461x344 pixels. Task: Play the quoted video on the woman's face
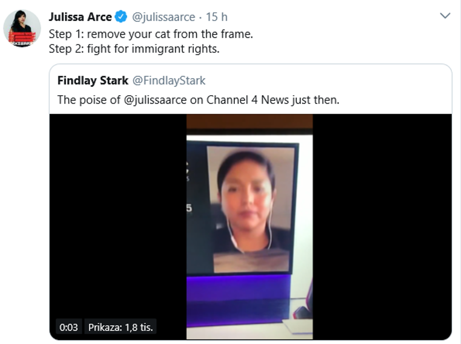tap(246, 194)
